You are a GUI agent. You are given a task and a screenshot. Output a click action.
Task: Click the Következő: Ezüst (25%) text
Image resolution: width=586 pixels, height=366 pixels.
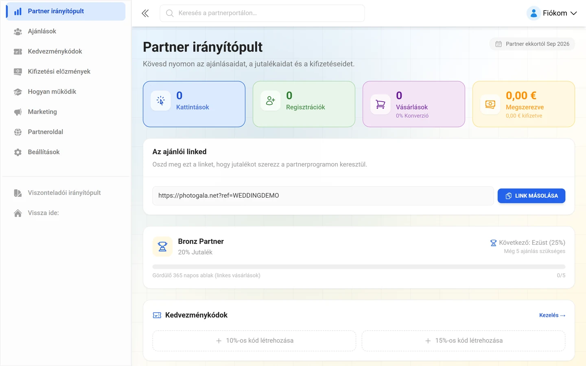point(532,243)
